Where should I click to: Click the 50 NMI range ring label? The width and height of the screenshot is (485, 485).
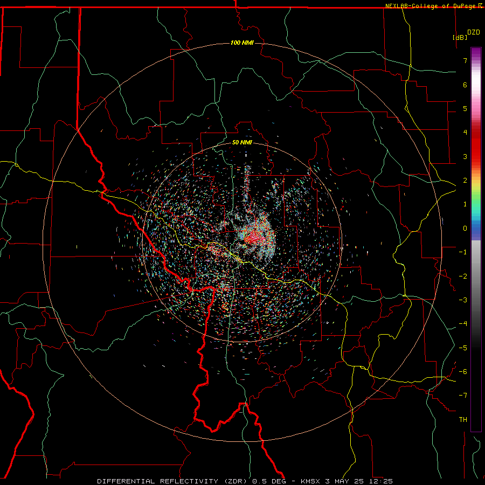coord(242,142)
